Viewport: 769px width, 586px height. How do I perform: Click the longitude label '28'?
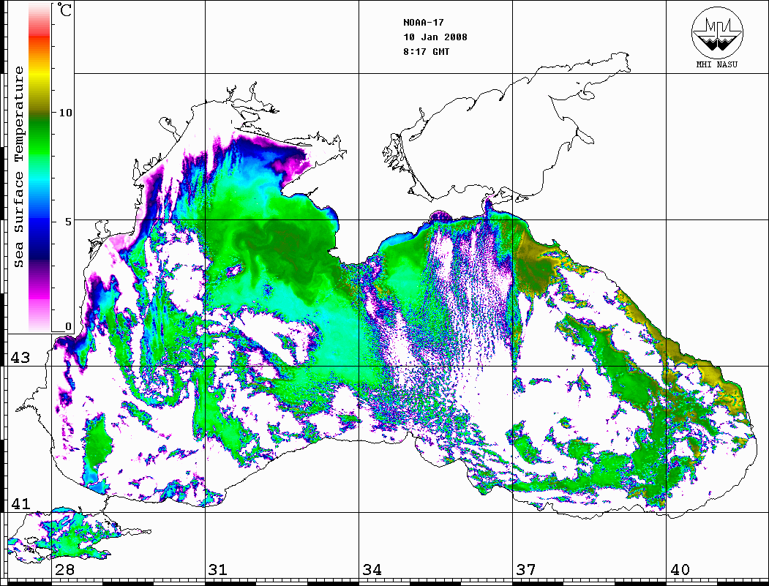(64, 570)
